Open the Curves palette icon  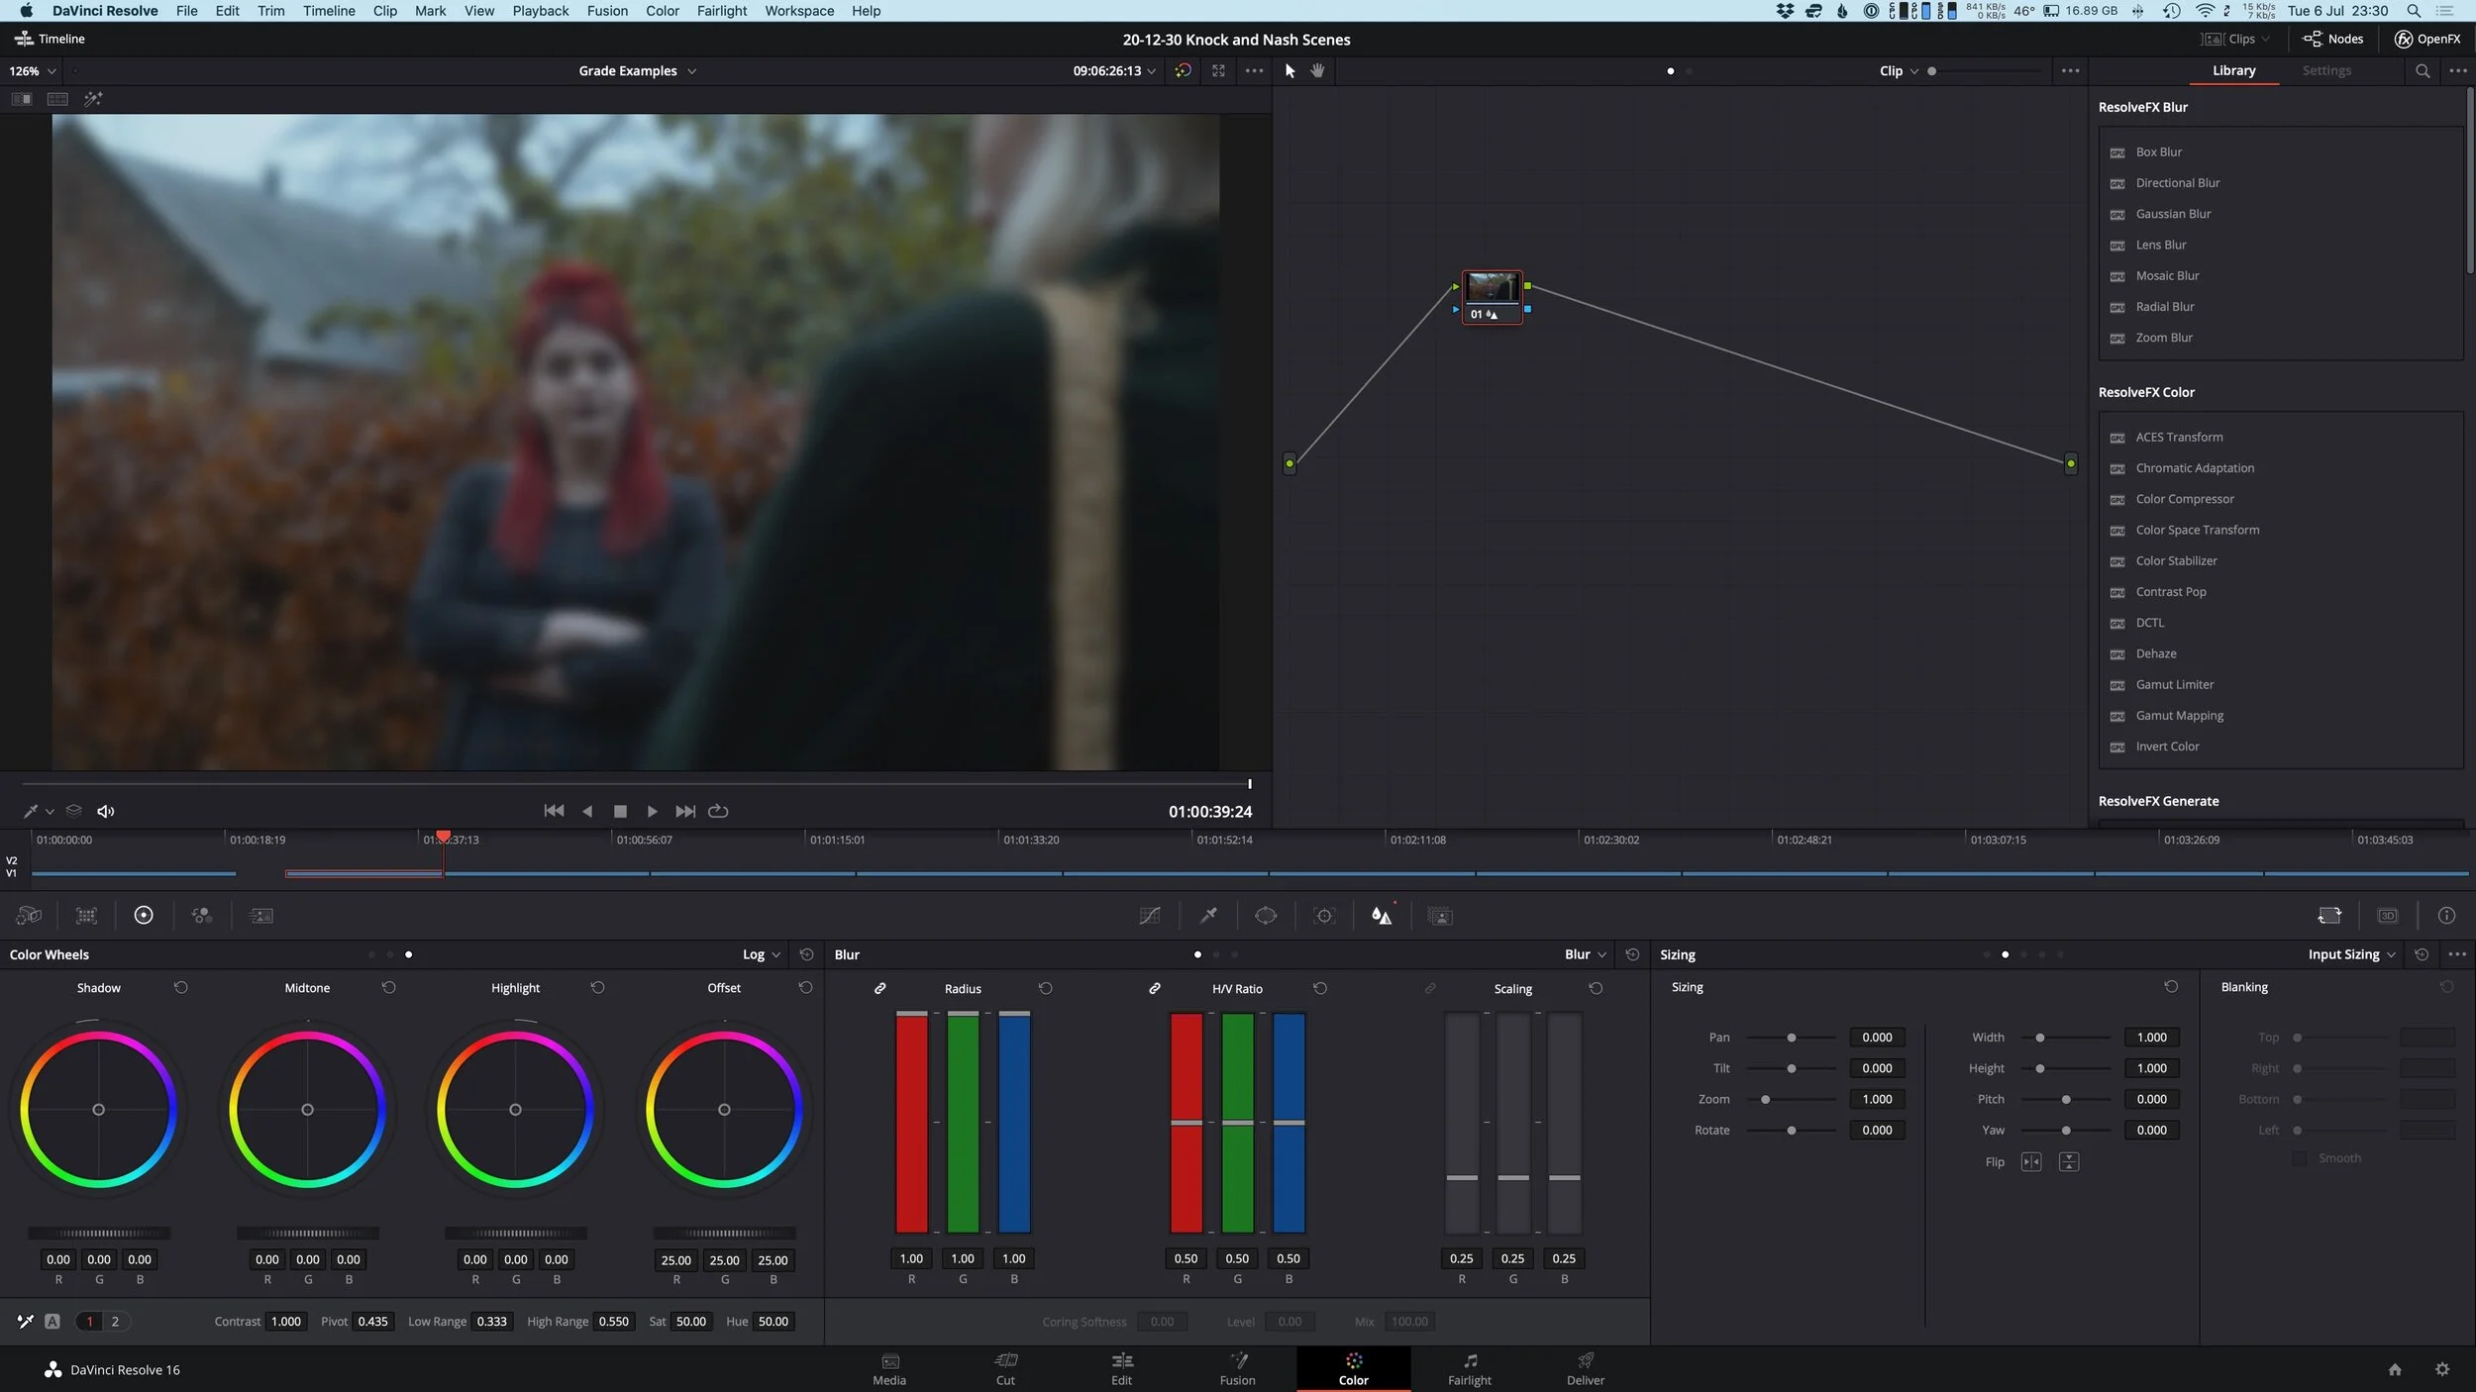tap(1149, 916)
